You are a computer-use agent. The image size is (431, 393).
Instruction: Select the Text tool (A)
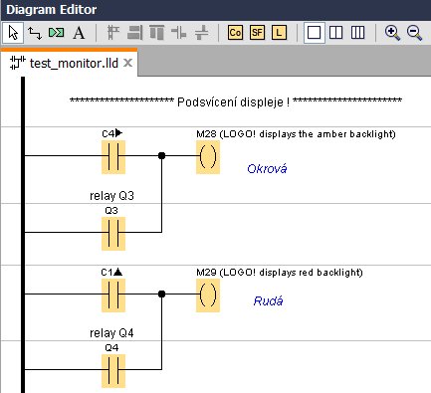79,33
